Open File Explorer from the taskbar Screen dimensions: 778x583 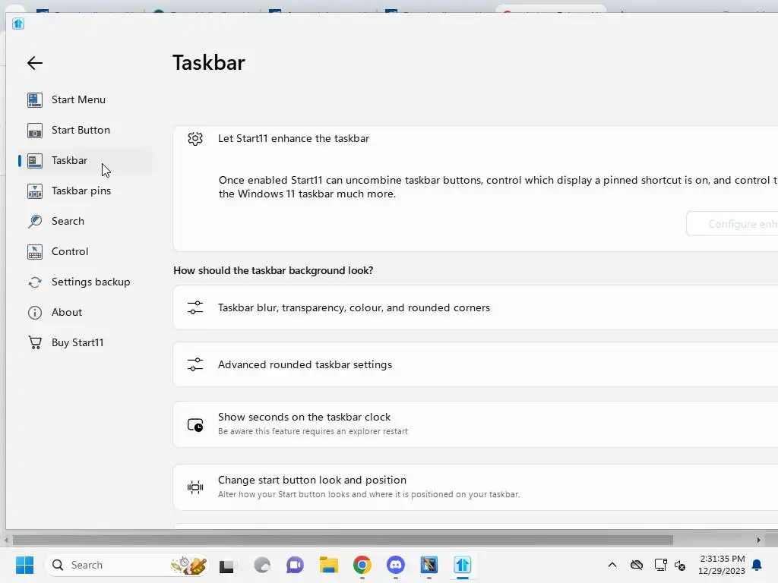(x=328, y=565)
